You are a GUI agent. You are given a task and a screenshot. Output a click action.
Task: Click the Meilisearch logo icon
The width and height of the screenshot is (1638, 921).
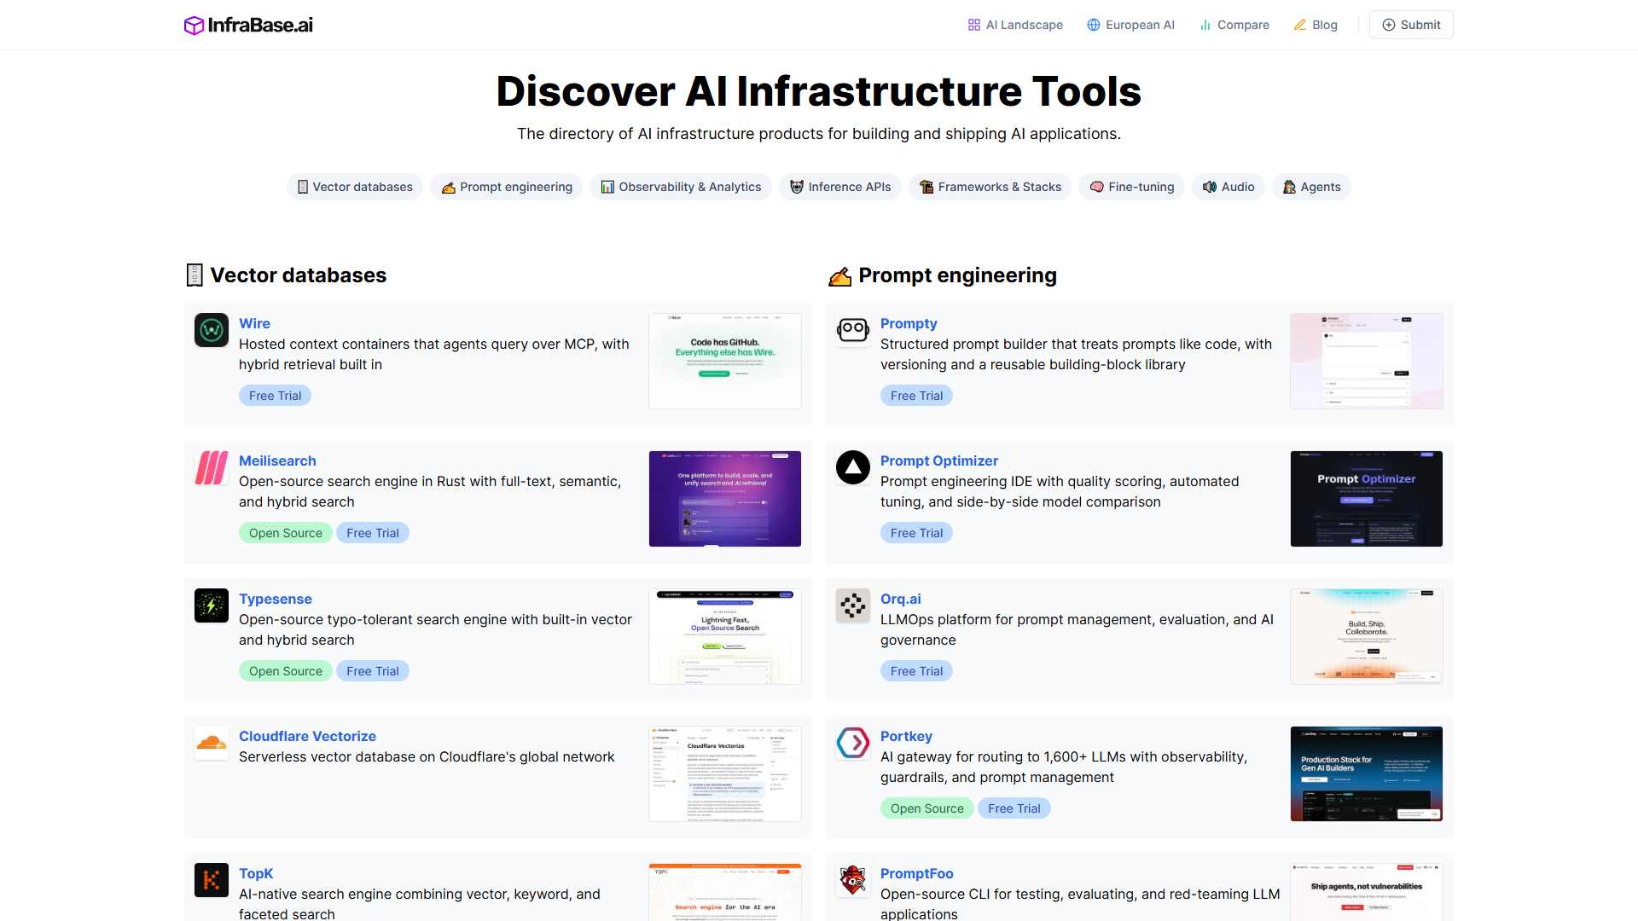212,467
